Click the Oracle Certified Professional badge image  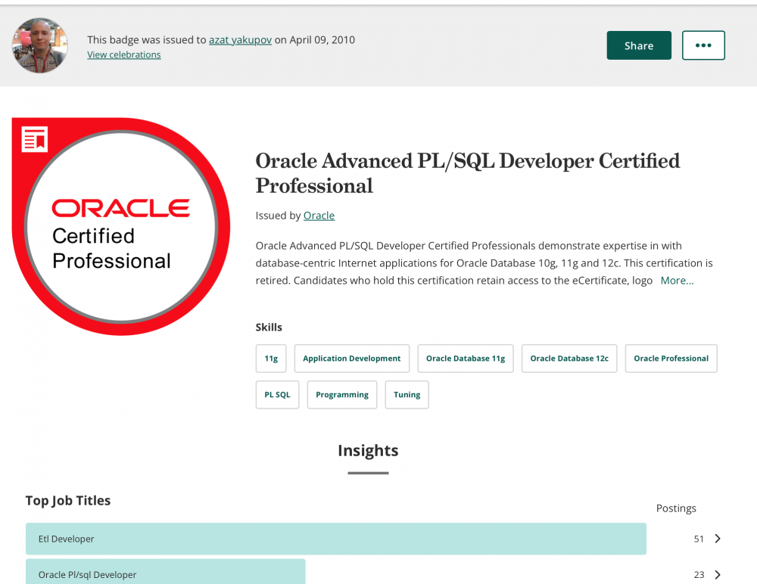(x=121, y=227)
